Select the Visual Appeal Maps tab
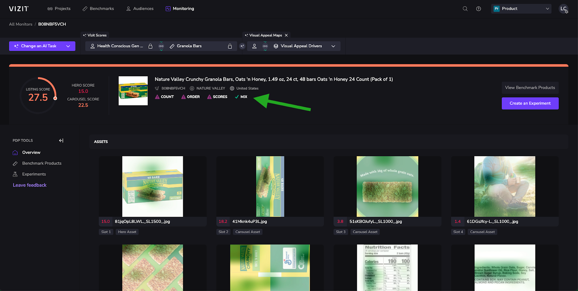The height and width of the screenshot is (291, 578). (263, 35)
